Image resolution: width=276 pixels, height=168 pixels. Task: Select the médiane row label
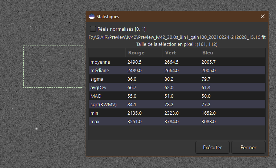point(99,70)
